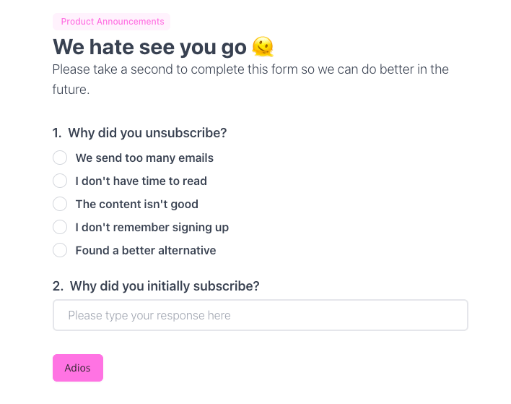Click the number 2 before the subscribe question
Screen dimensions: 511x404
tap(58, 286)
